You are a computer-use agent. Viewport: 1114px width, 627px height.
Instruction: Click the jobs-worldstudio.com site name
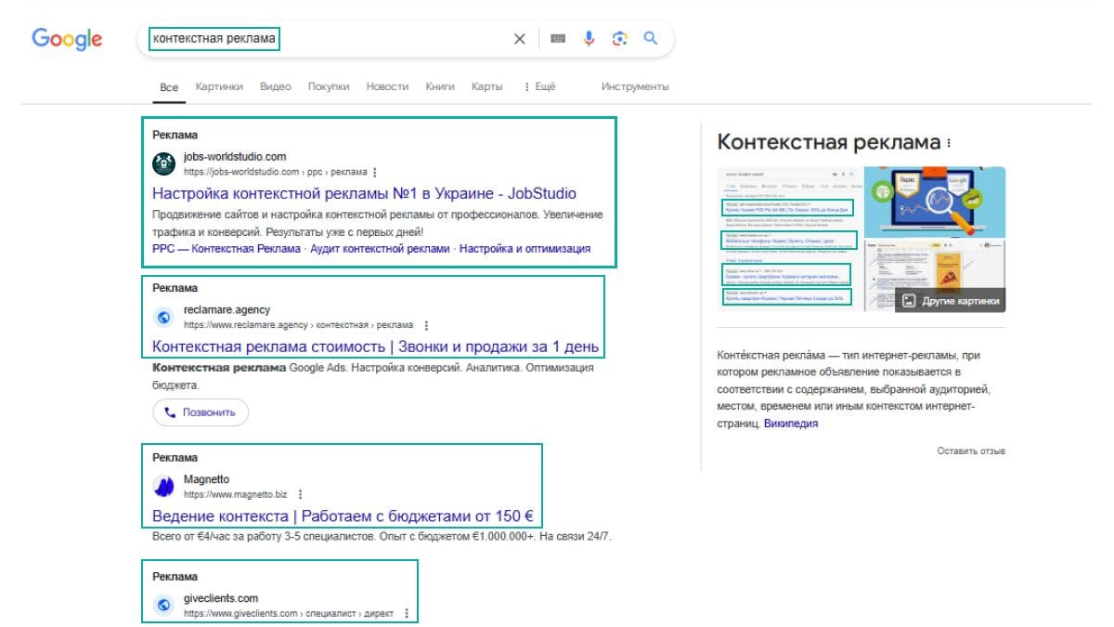click(235, 156)
